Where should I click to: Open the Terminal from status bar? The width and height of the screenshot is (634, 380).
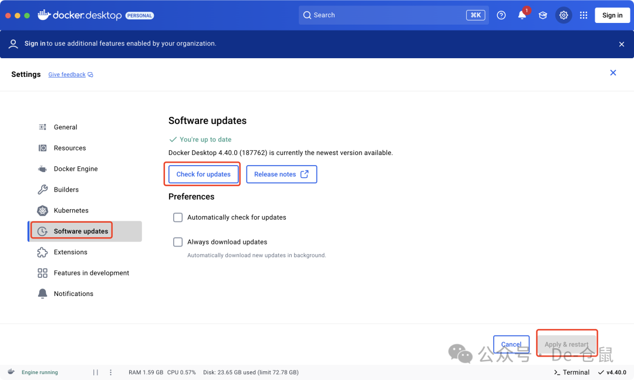tap(571, 372)
